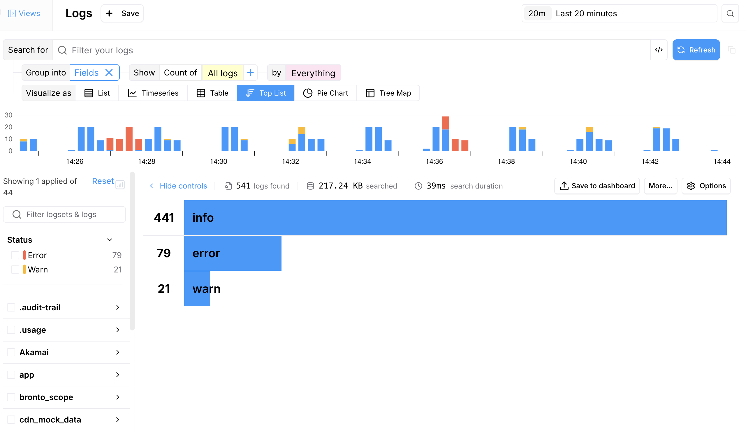Click the Refresh button
This screenshot has height=433, width=746.
point(696,50)
